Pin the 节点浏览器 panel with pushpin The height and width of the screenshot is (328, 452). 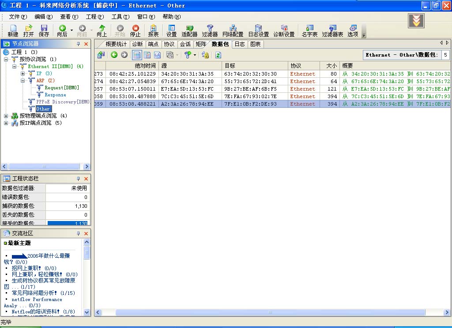pyautogui.click(x=78, y=44)
